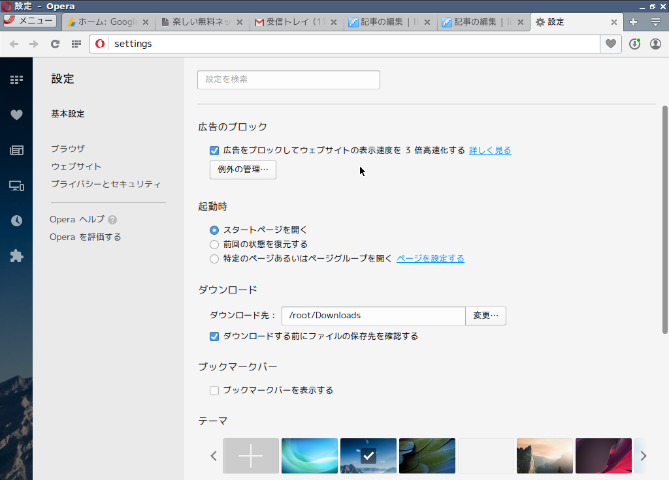669x480 pixels.
Task: Choose the teal wave theme thumbnail
Action: [309, 456]
